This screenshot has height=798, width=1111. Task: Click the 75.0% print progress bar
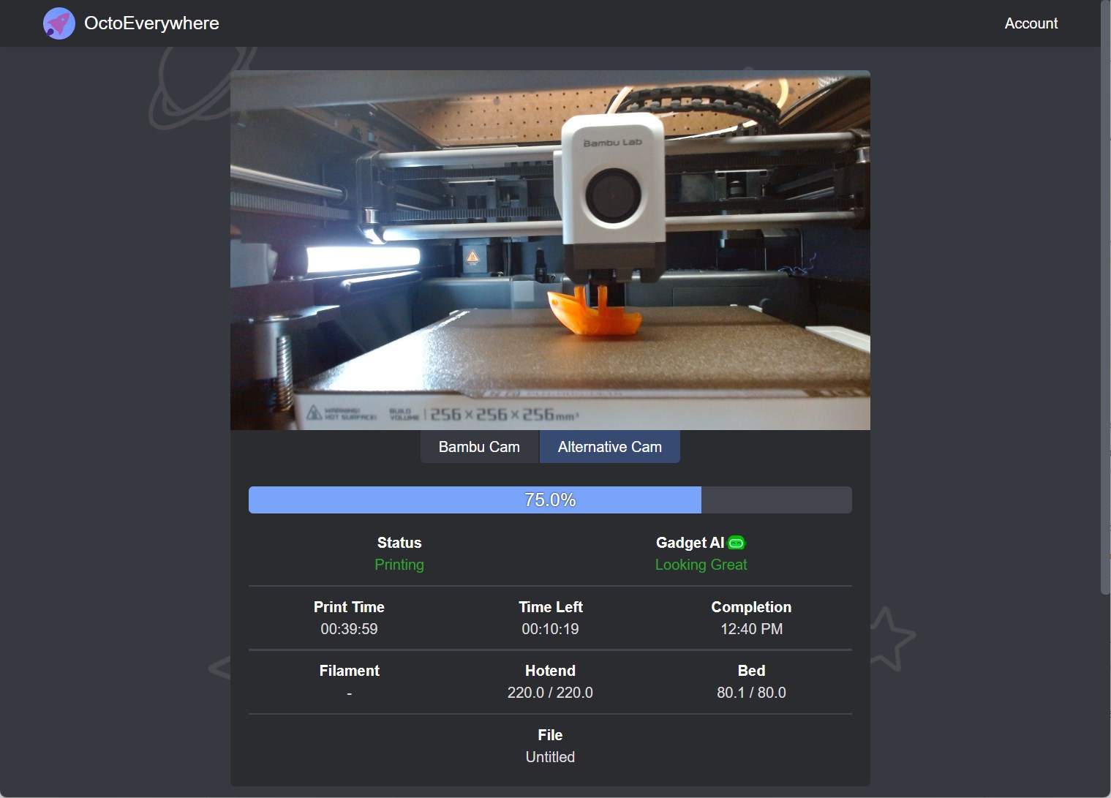(549, 500)
